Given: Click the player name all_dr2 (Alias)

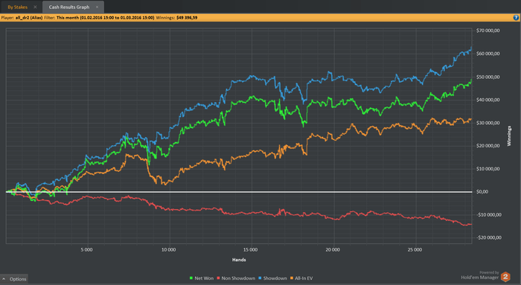Looking at the screenshot, I should coord(29,18).
